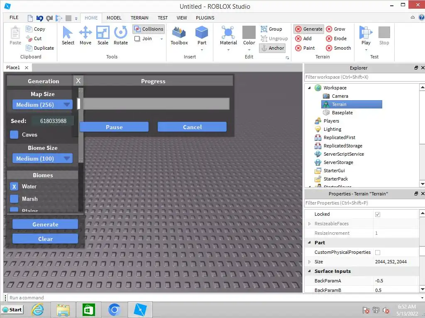Select the Move tool
425x318 pixels.
[85, 36]
